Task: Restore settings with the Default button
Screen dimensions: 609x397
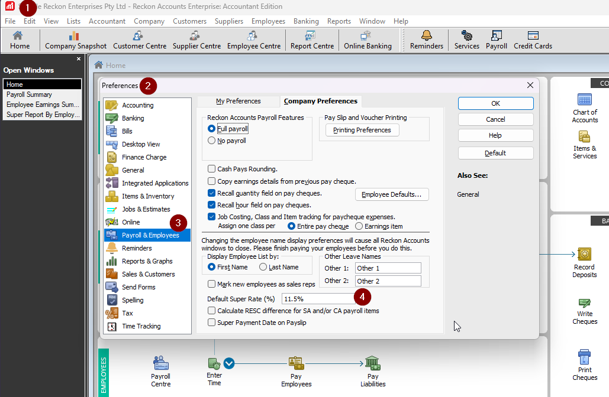Action: pos(495,153)
